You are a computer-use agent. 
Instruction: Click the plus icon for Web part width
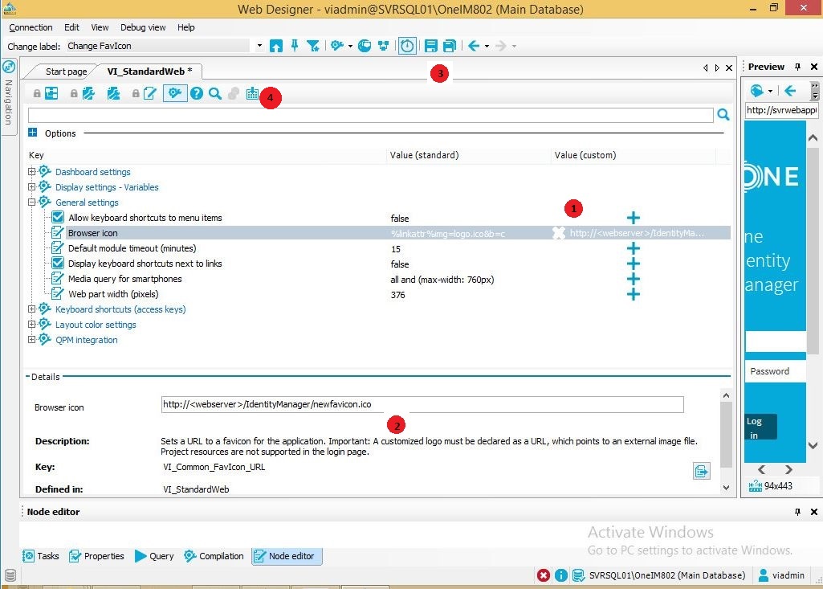click(633, 294)
